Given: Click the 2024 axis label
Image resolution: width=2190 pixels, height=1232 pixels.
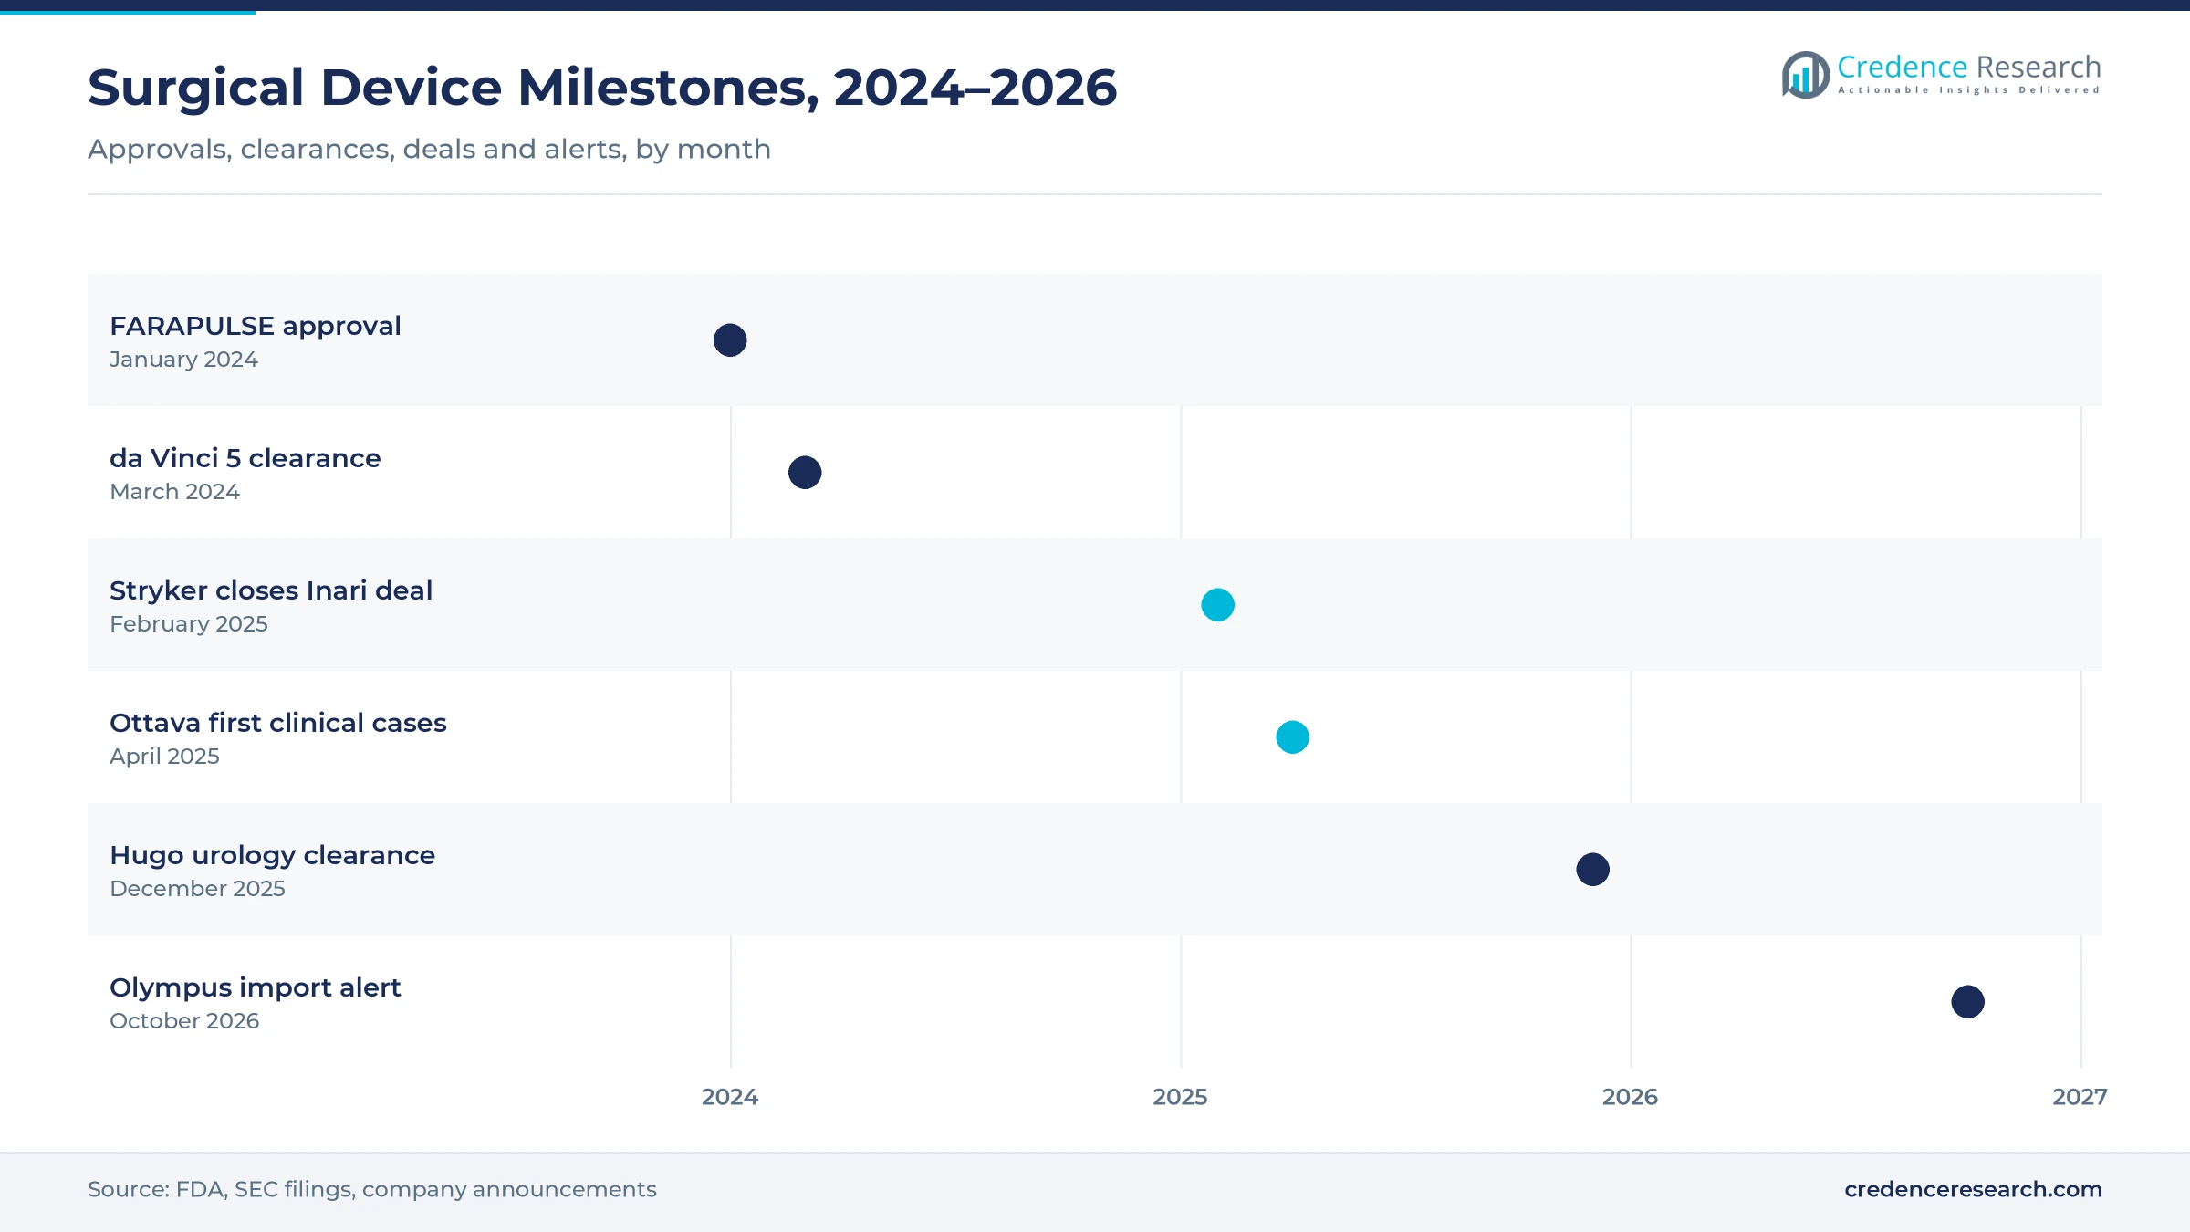Looking at the screenshot, I should [x=730, y=1097].
